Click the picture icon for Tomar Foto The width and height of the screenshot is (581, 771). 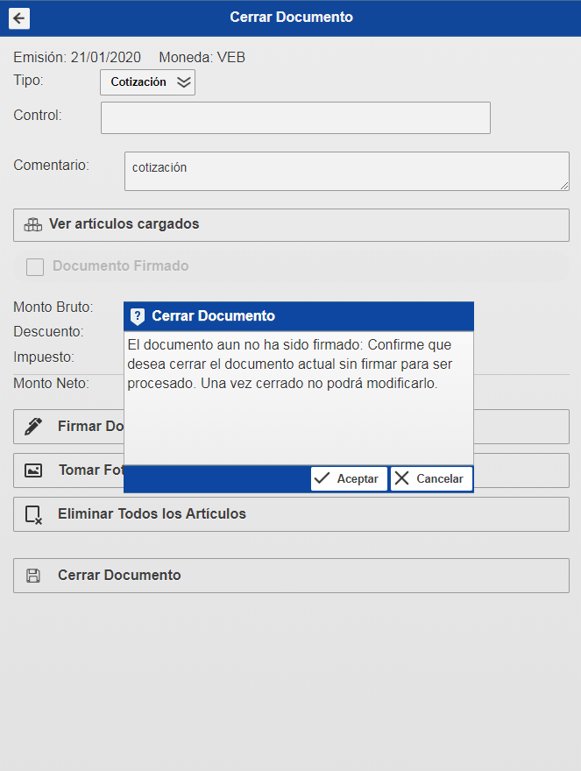point(33,470)
